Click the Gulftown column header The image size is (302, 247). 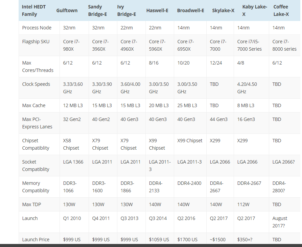(67, 10)
